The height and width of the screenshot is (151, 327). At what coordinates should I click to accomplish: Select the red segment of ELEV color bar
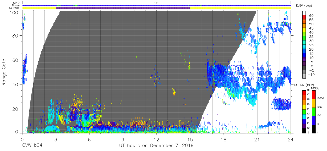305,17
